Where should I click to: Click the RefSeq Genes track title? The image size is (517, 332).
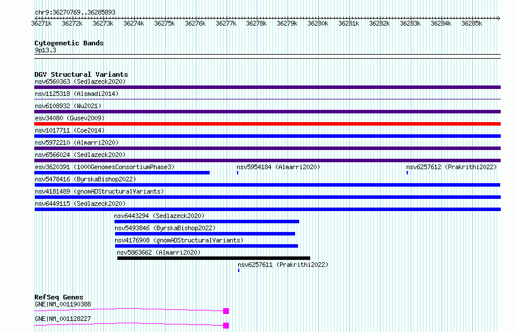(59, 297)
